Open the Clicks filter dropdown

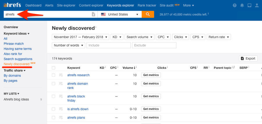(180, 37)
